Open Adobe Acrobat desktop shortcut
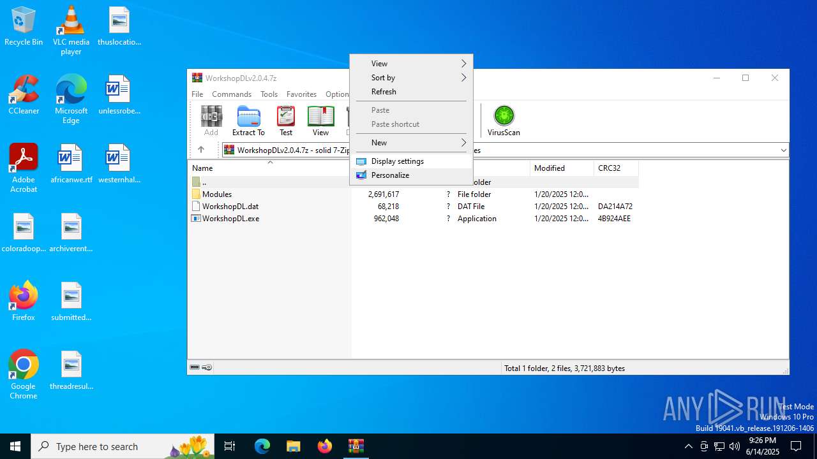The height and width of the screenshot is (459, 817). point(24,168)
